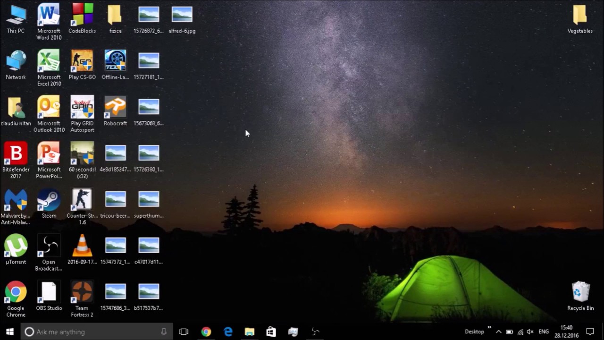The width and height of the screenshot is (604, 340).
Task: Select the c47017d11... image file
Action: pyautogui.click(x=149, y=250)
